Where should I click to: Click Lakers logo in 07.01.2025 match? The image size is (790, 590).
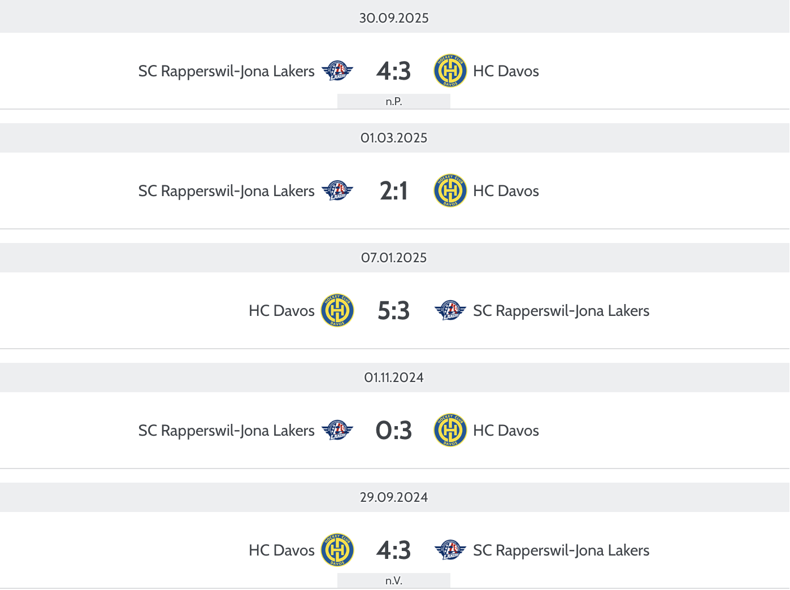[450, 311]
